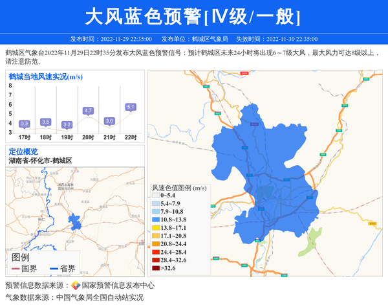Screen dimensions: 388x305
Task: Click the 湖南省-怀化市-鹤城区 location text
Action: click(x=40, y=160)
